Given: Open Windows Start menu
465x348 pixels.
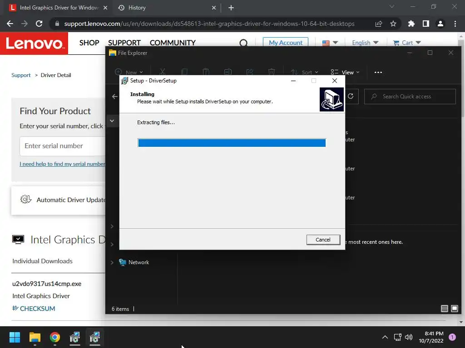Looking at the screenshot, I should click(x=15, y=337).
